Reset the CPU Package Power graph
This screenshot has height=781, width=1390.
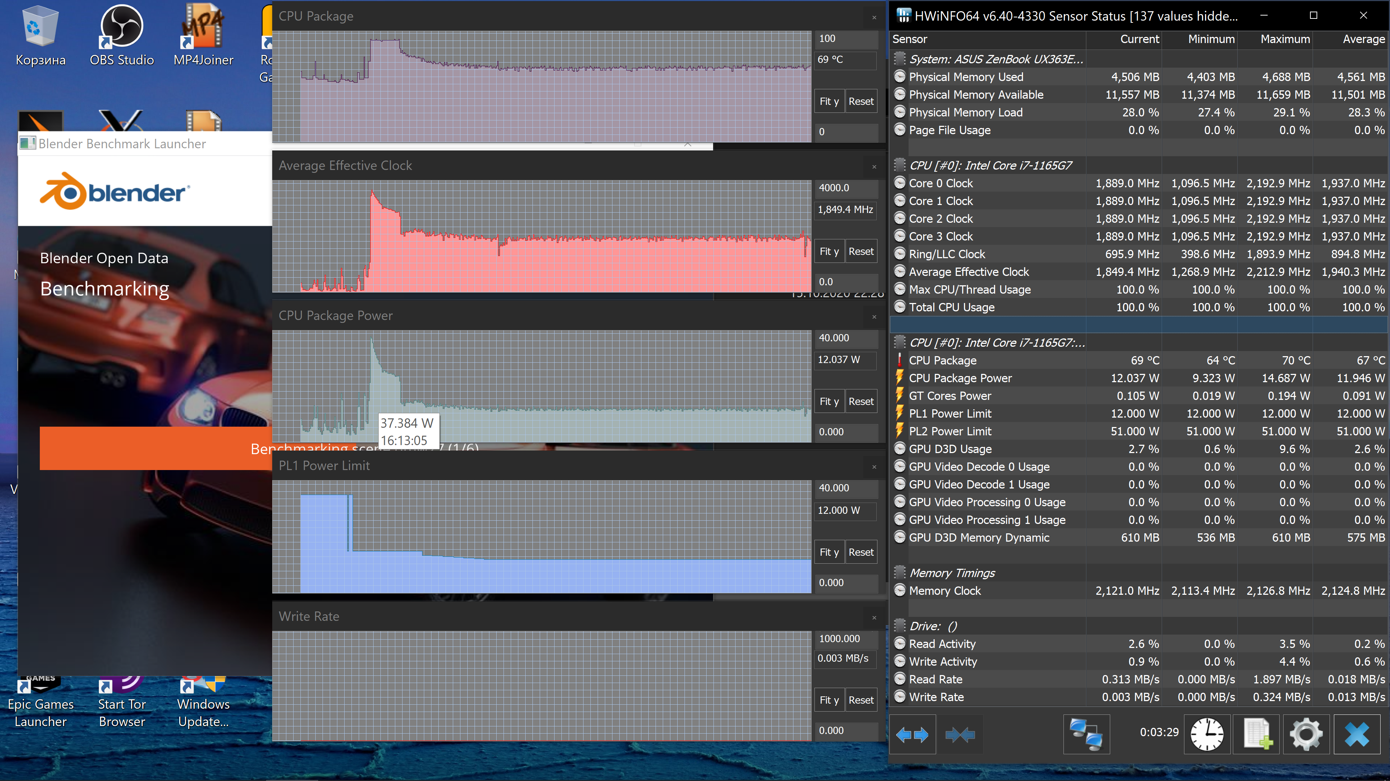coord(861,402)
